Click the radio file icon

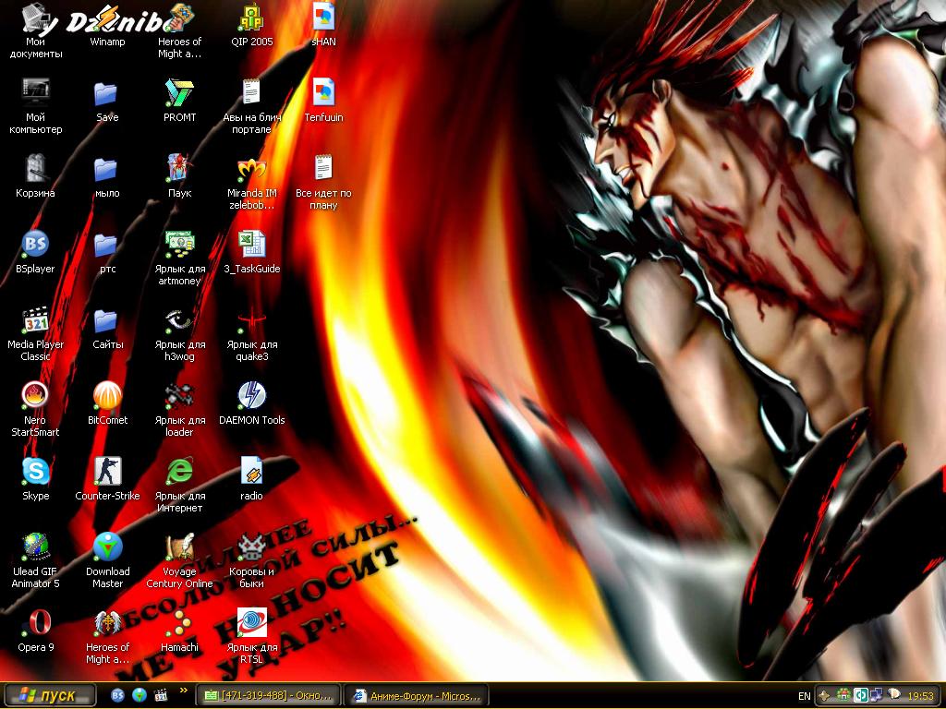click(x=251, y=479)
